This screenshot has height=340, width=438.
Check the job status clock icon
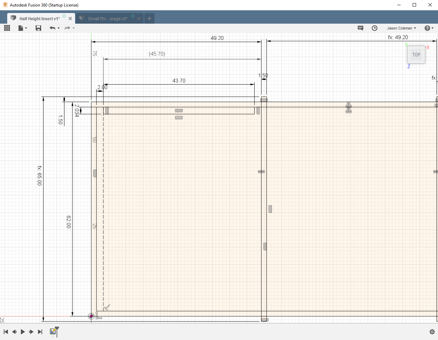(375, 28)
